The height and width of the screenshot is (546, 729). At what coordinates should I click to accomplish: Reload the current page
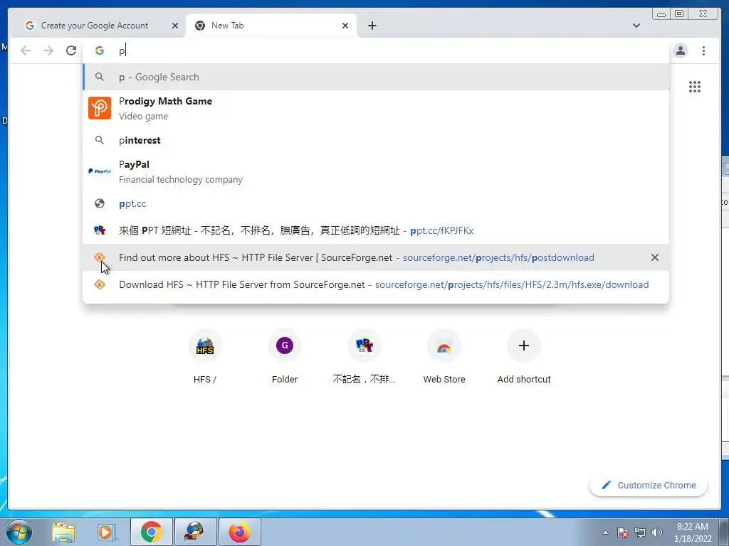tap(71, 50)
